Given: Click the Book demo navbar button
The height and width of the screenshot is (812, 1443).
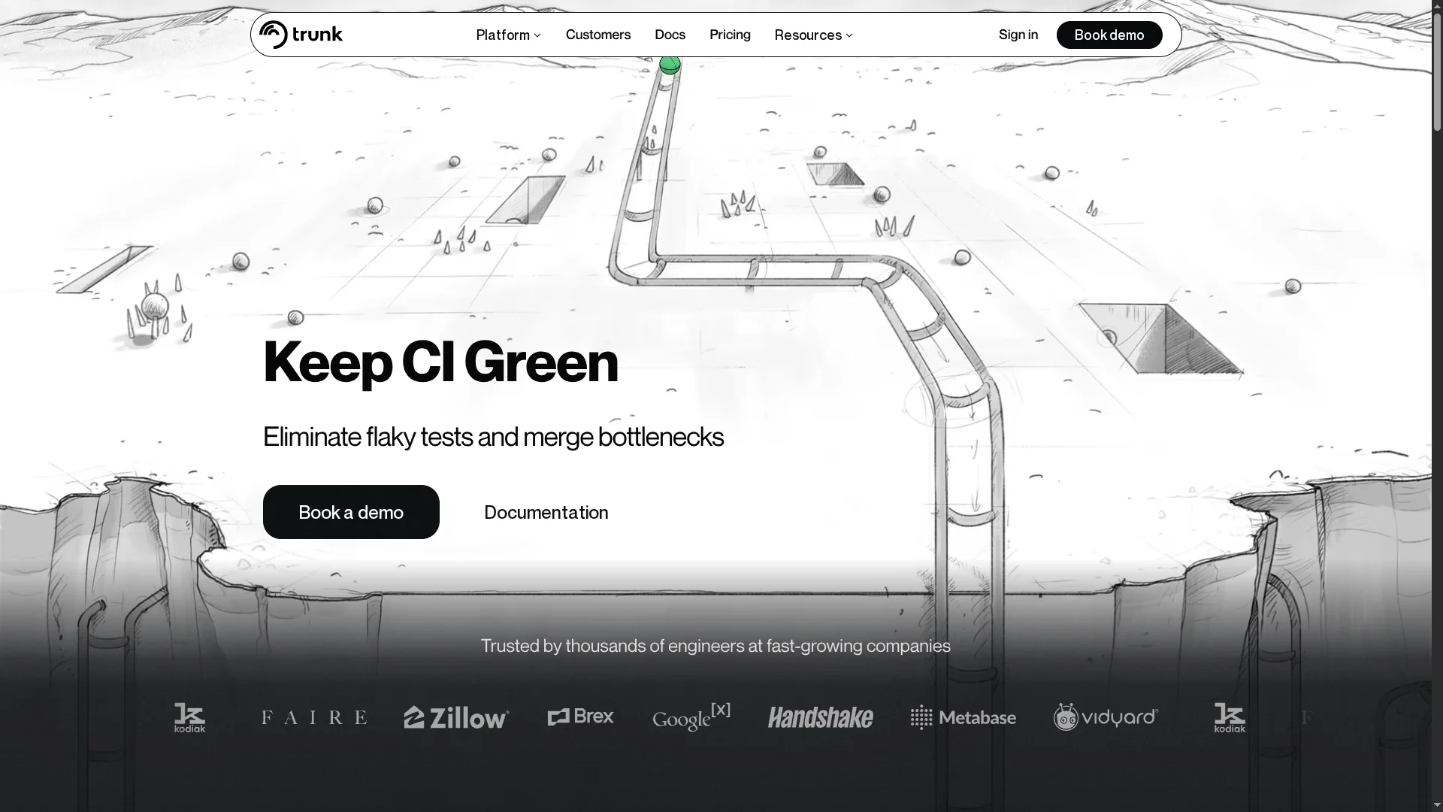Looking at the screenshot, I should tap(1109, 35).
